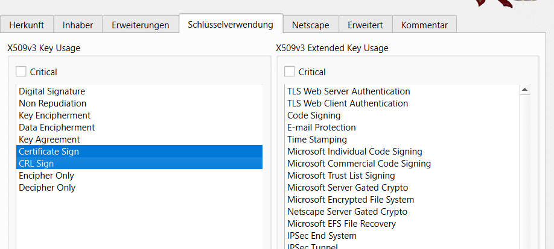
Task: Select Digital Signature in Key Usage list
Action: click(x=139, y=91)
